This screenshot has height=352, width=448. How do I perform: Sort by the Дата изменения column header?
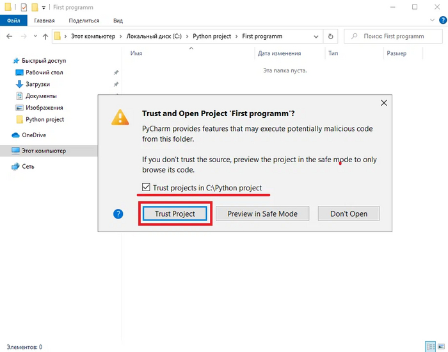point(279,53)
